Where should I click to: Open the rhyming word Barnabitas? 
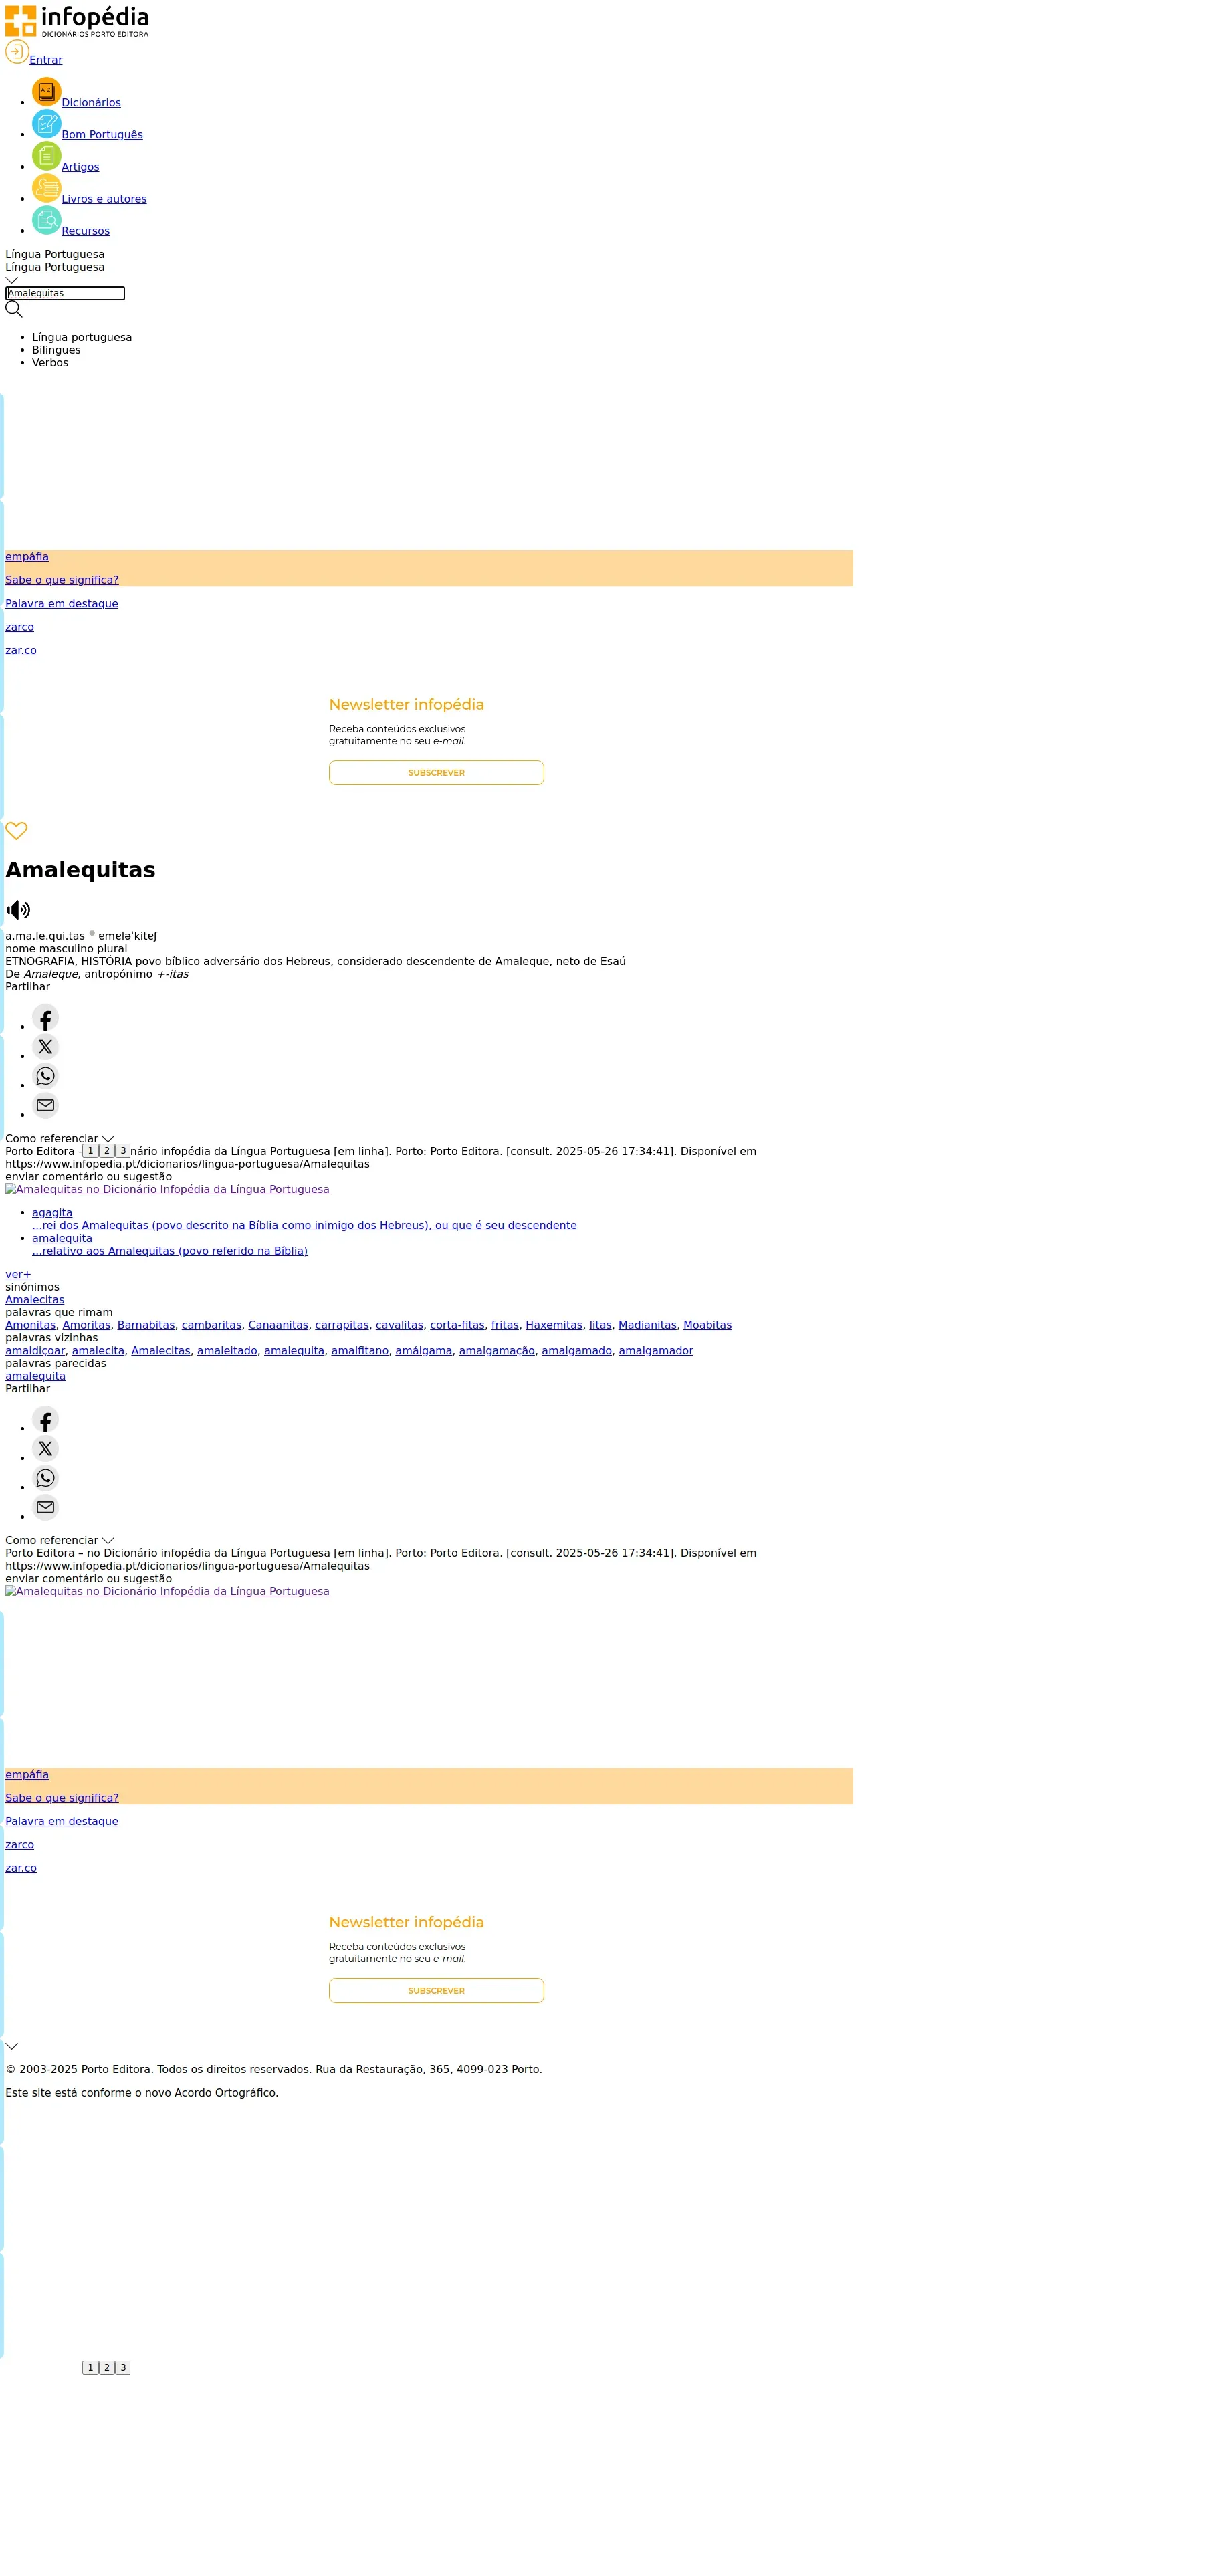pyautogui.click(x=146, y=1325)
